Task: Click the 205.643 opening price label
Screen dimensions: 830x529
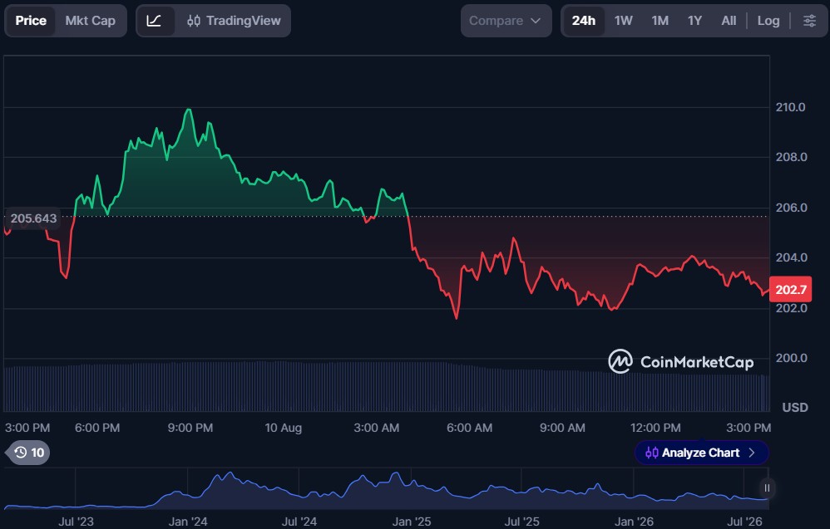Action: (32, 218)
